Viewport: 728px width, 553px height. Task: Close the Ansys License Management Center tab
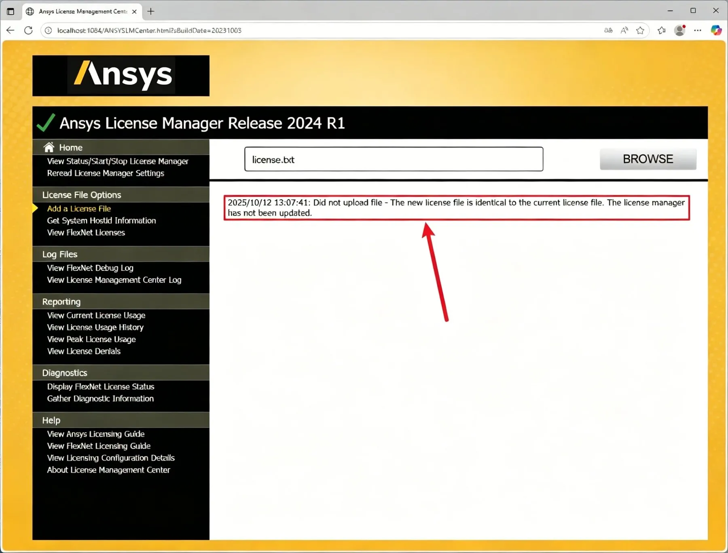(134, 12)
